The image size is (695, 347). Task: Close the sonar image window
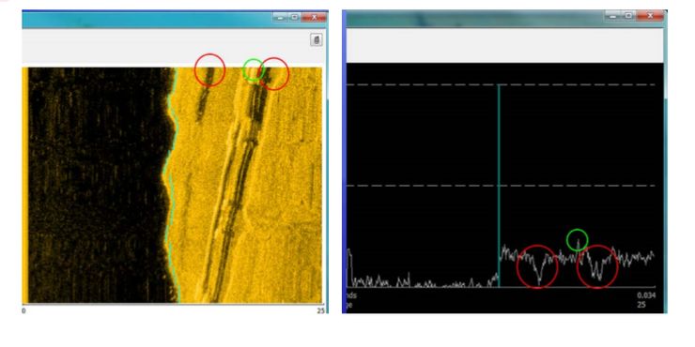coord(315,17)
